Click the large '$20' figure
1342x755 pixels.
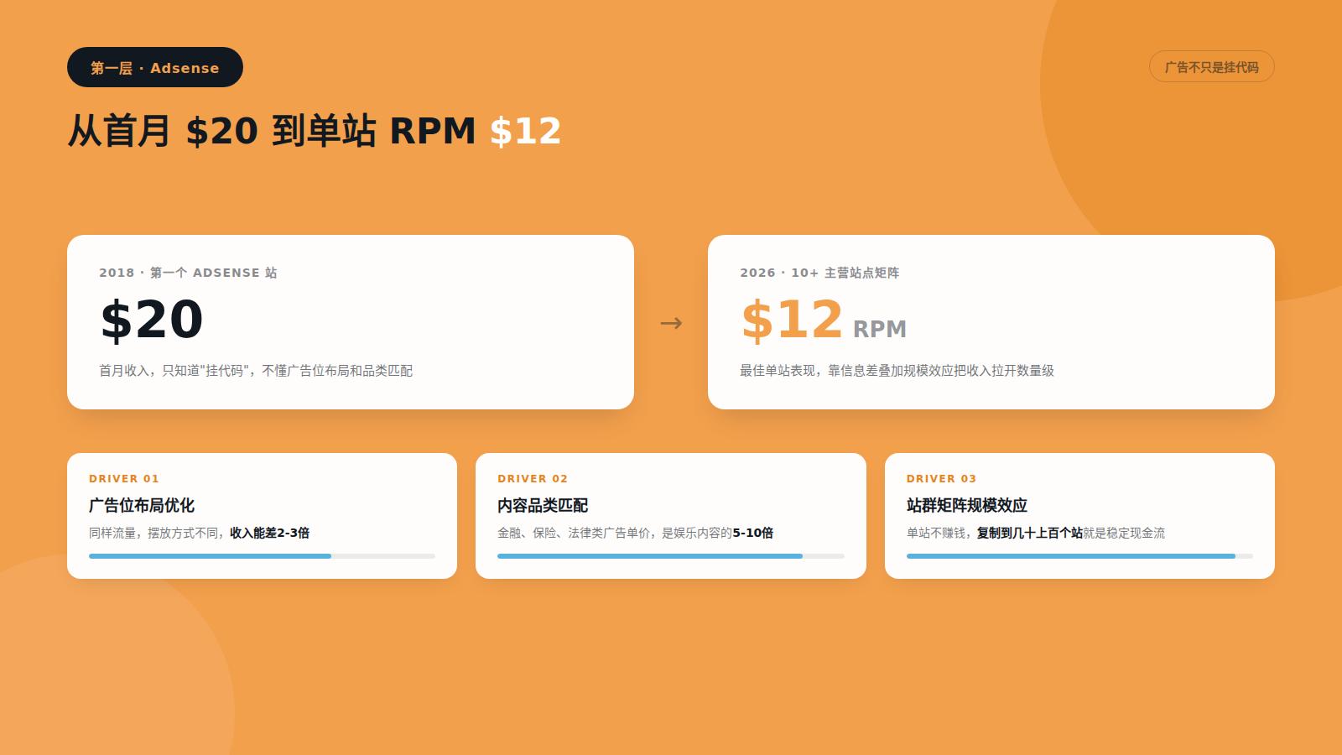[152, 320]
